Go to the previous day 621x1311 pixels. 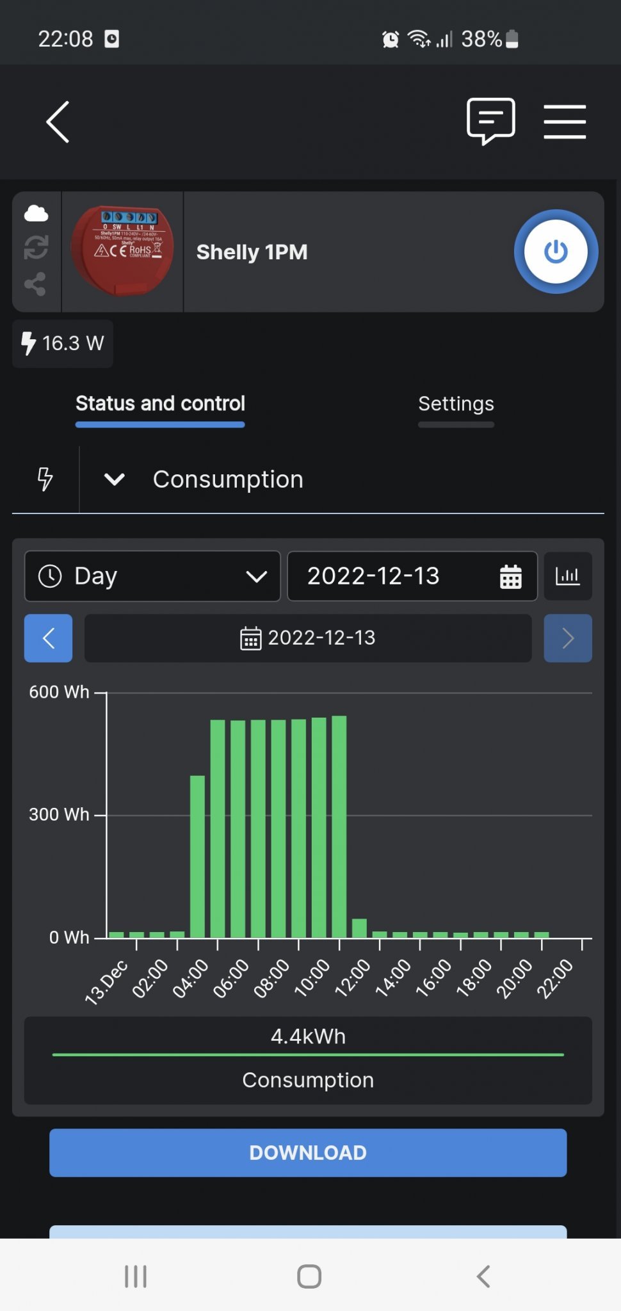48,638
